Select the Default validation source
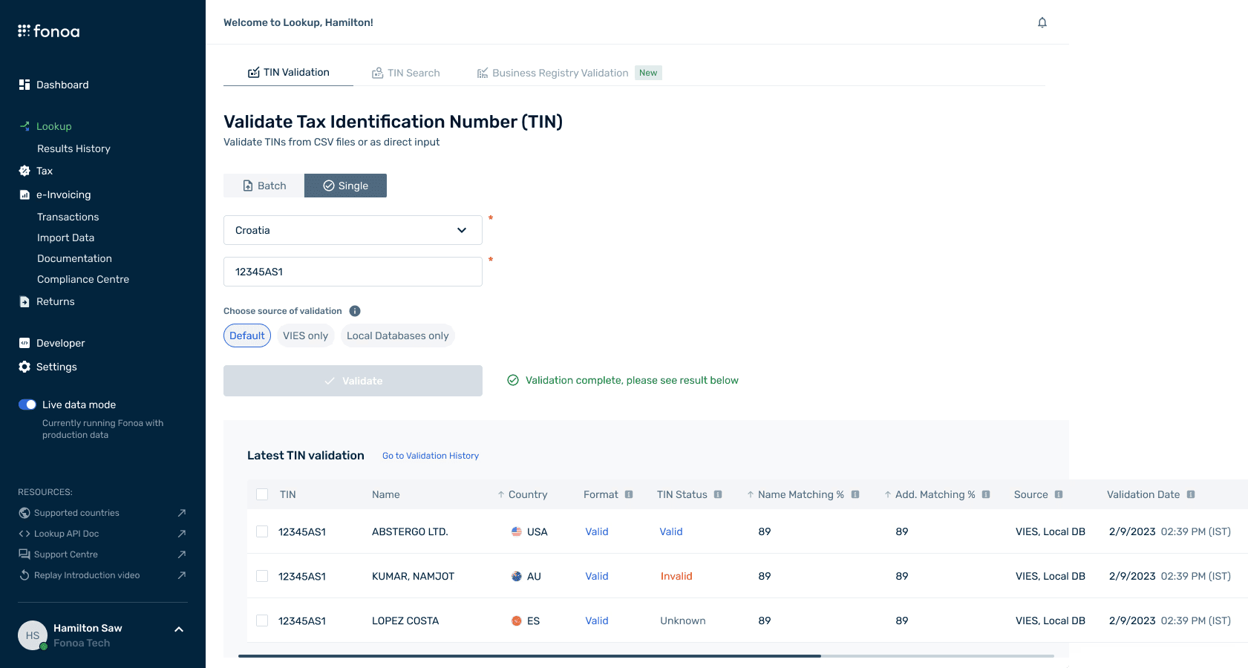The height and width of the screenshot is (668, 1248). (x=247, y=335)
